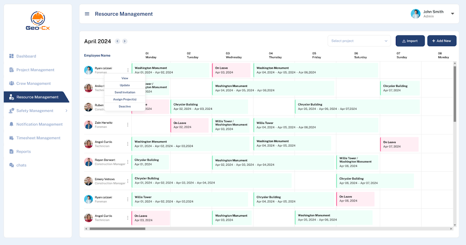Click the chats bubble icon

(12, 165)
